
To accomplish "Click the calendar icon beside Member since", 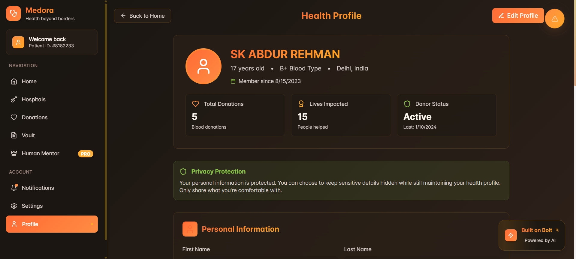I will point(233,81).
